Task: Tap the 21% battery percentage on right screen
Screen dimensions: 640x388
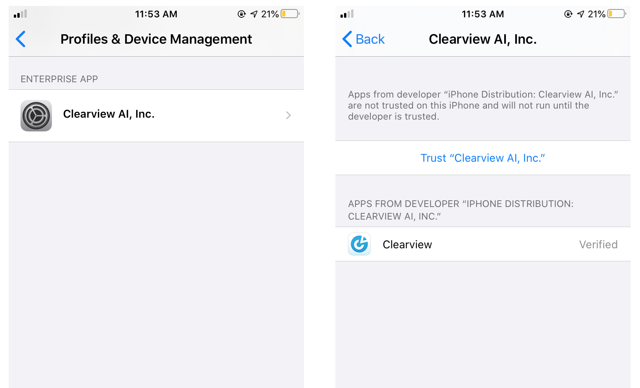Action: tap(597, 14)
